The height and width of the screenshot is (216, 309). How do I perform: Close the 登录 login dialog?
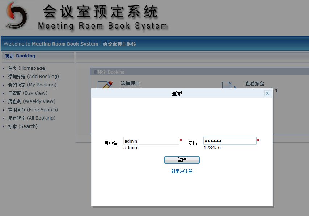click(267, 93)
